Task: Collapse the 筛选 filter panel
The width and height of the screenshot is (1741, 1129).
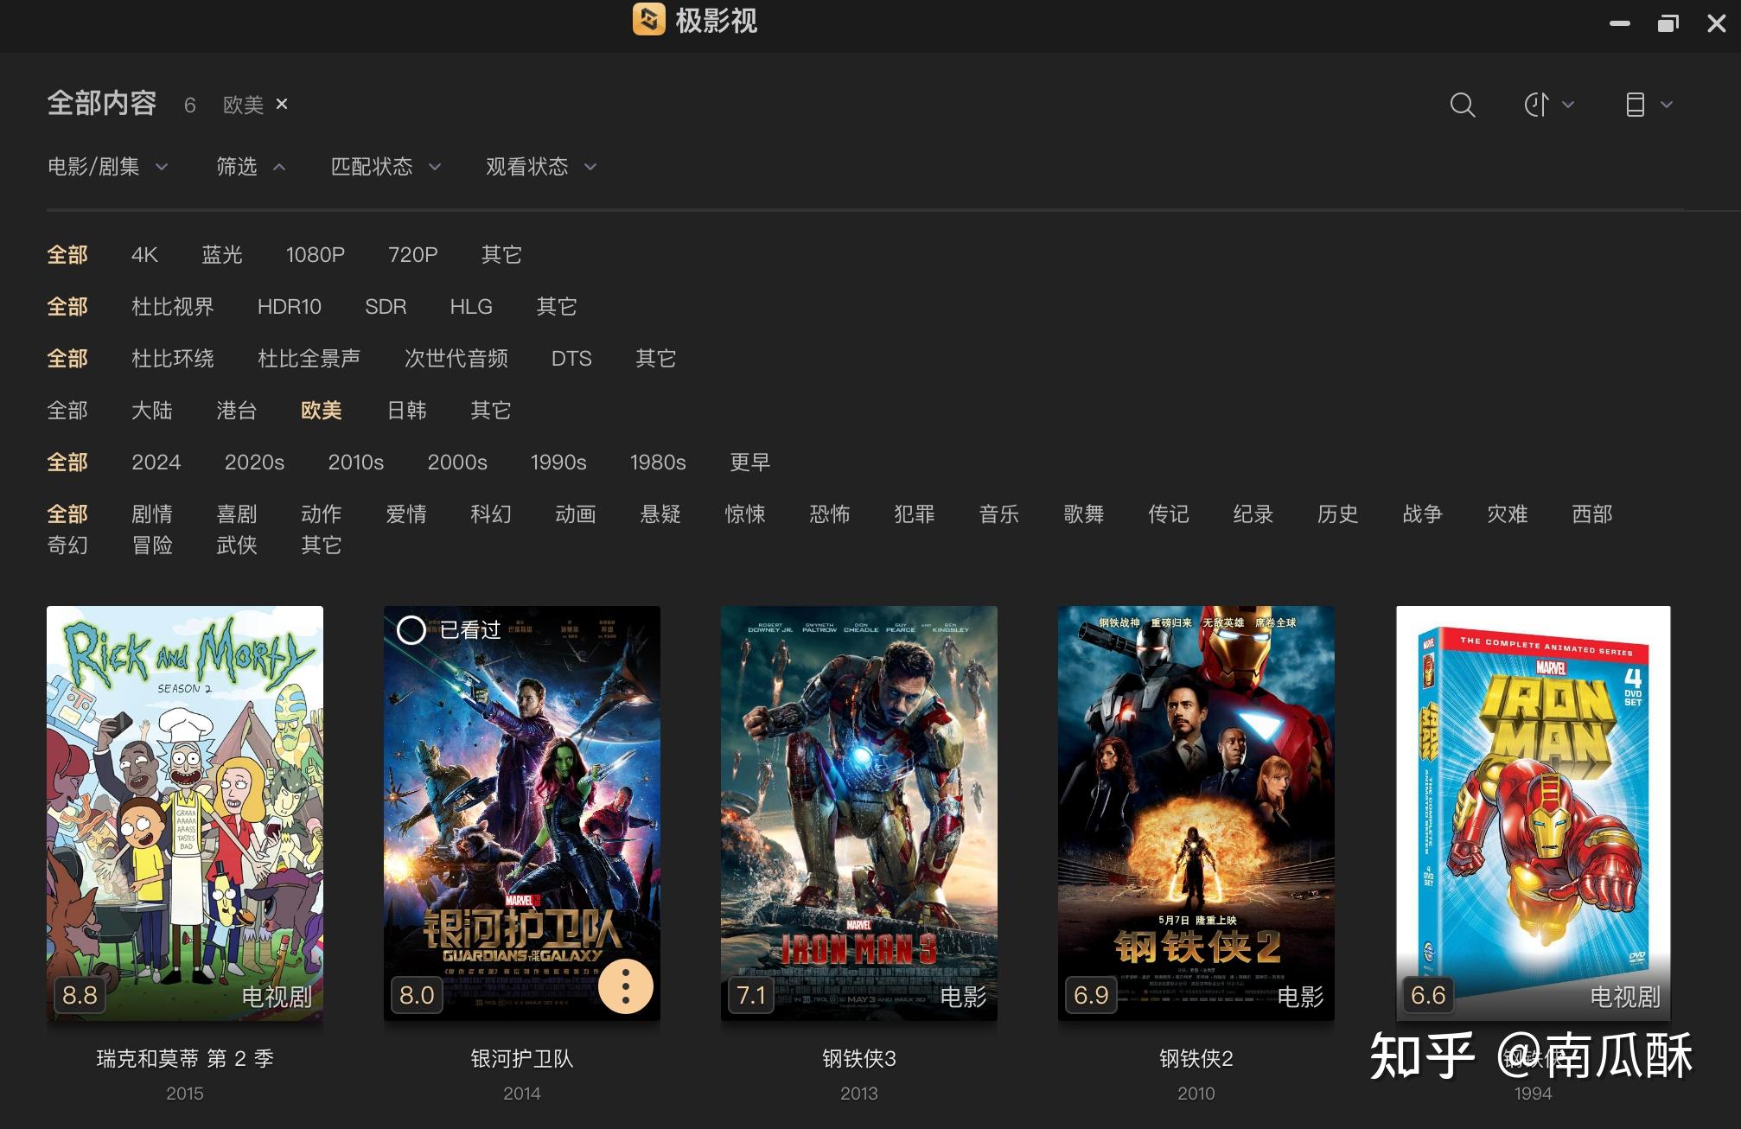Action: point(251,166)
